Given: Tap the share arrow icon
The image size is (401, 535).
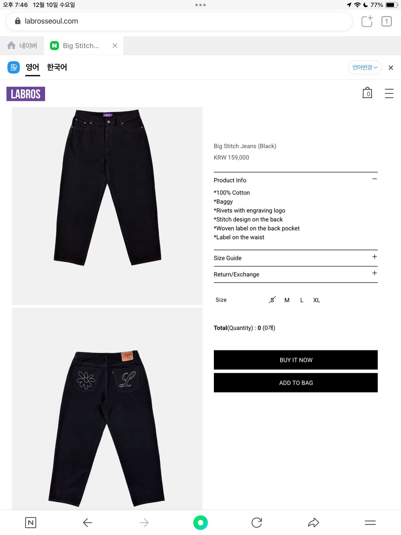Looking at the screenshot, I should pos(313,523).
